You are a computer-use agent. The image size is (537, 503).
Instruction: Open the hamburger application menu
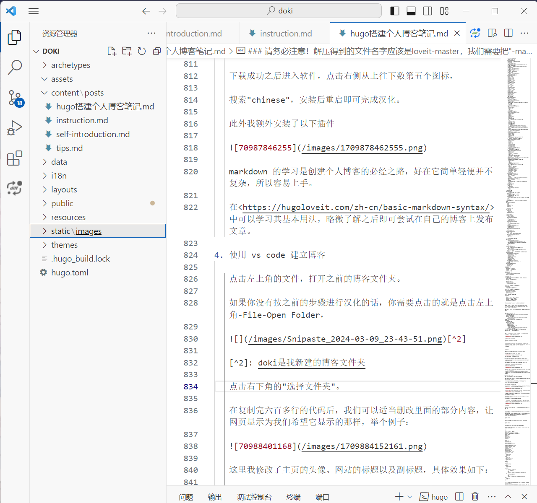(34, 11)
